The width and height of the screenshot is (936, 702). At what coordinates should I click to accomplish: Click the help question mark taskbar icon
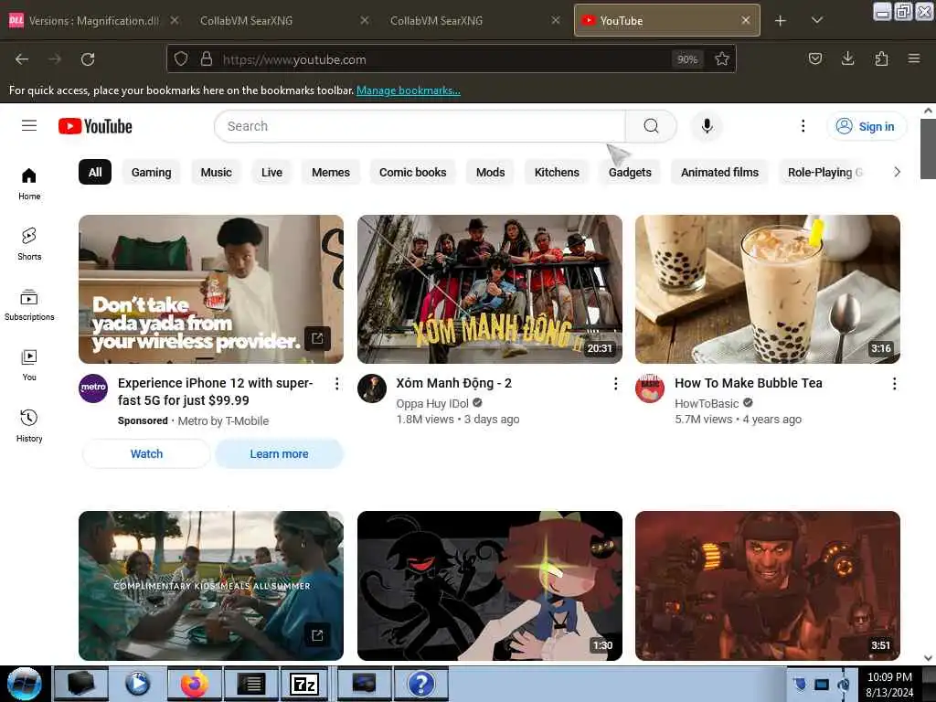point(420,684)
